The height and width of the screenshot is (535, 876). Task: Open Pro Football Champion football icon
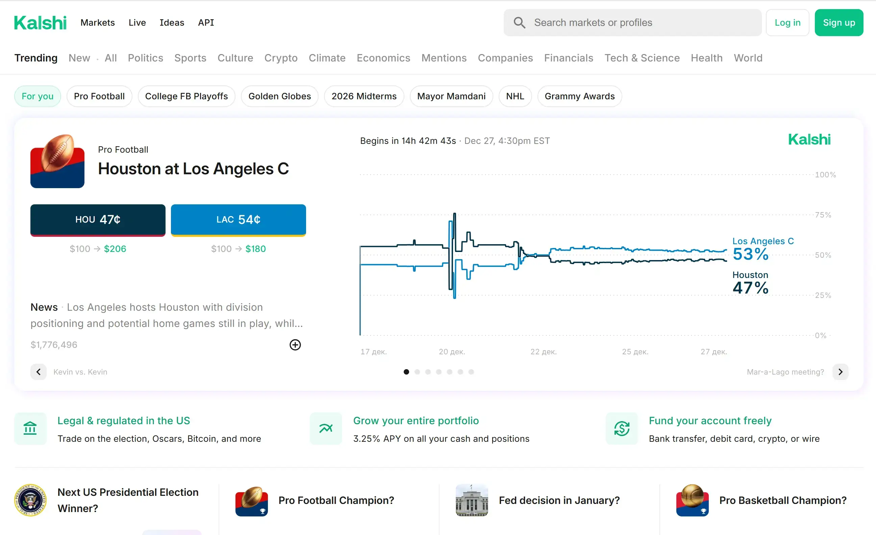click(251, 501)
